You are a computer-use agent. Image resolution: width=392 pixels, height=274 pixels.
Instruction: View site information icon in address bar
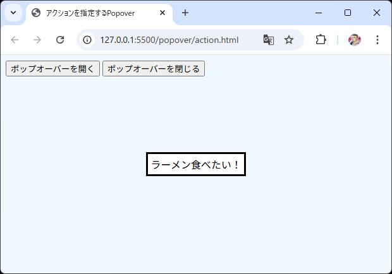pos(88,40)
